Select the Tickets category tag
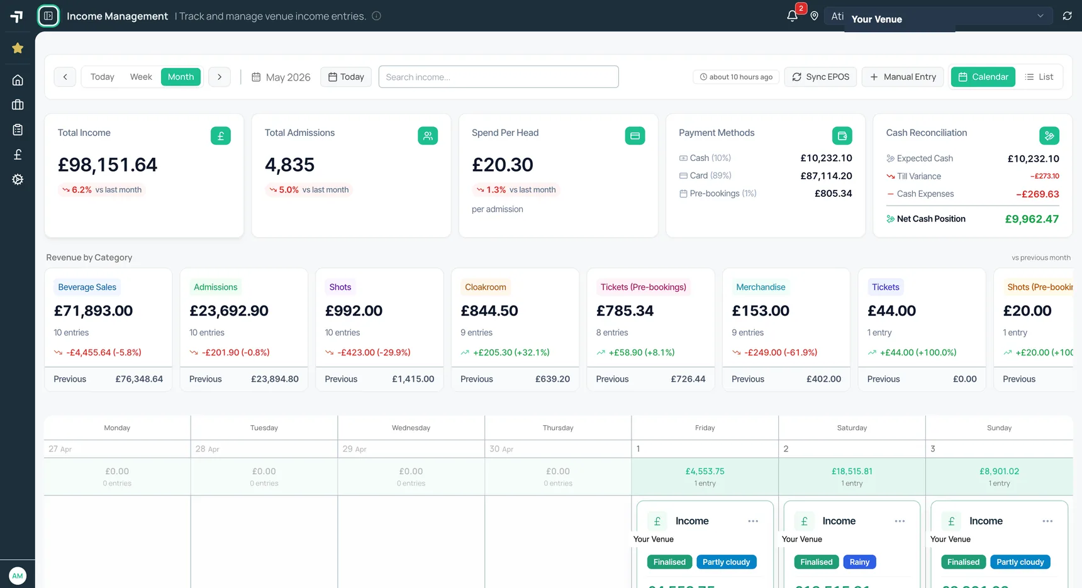The height and width of the screenshot is (588, 1082). [x=886, y=287]
